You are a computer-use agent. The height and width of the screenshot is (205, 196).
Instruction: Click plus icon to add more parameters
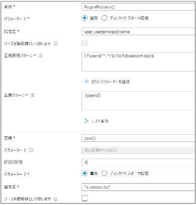(x=86, y=82)
